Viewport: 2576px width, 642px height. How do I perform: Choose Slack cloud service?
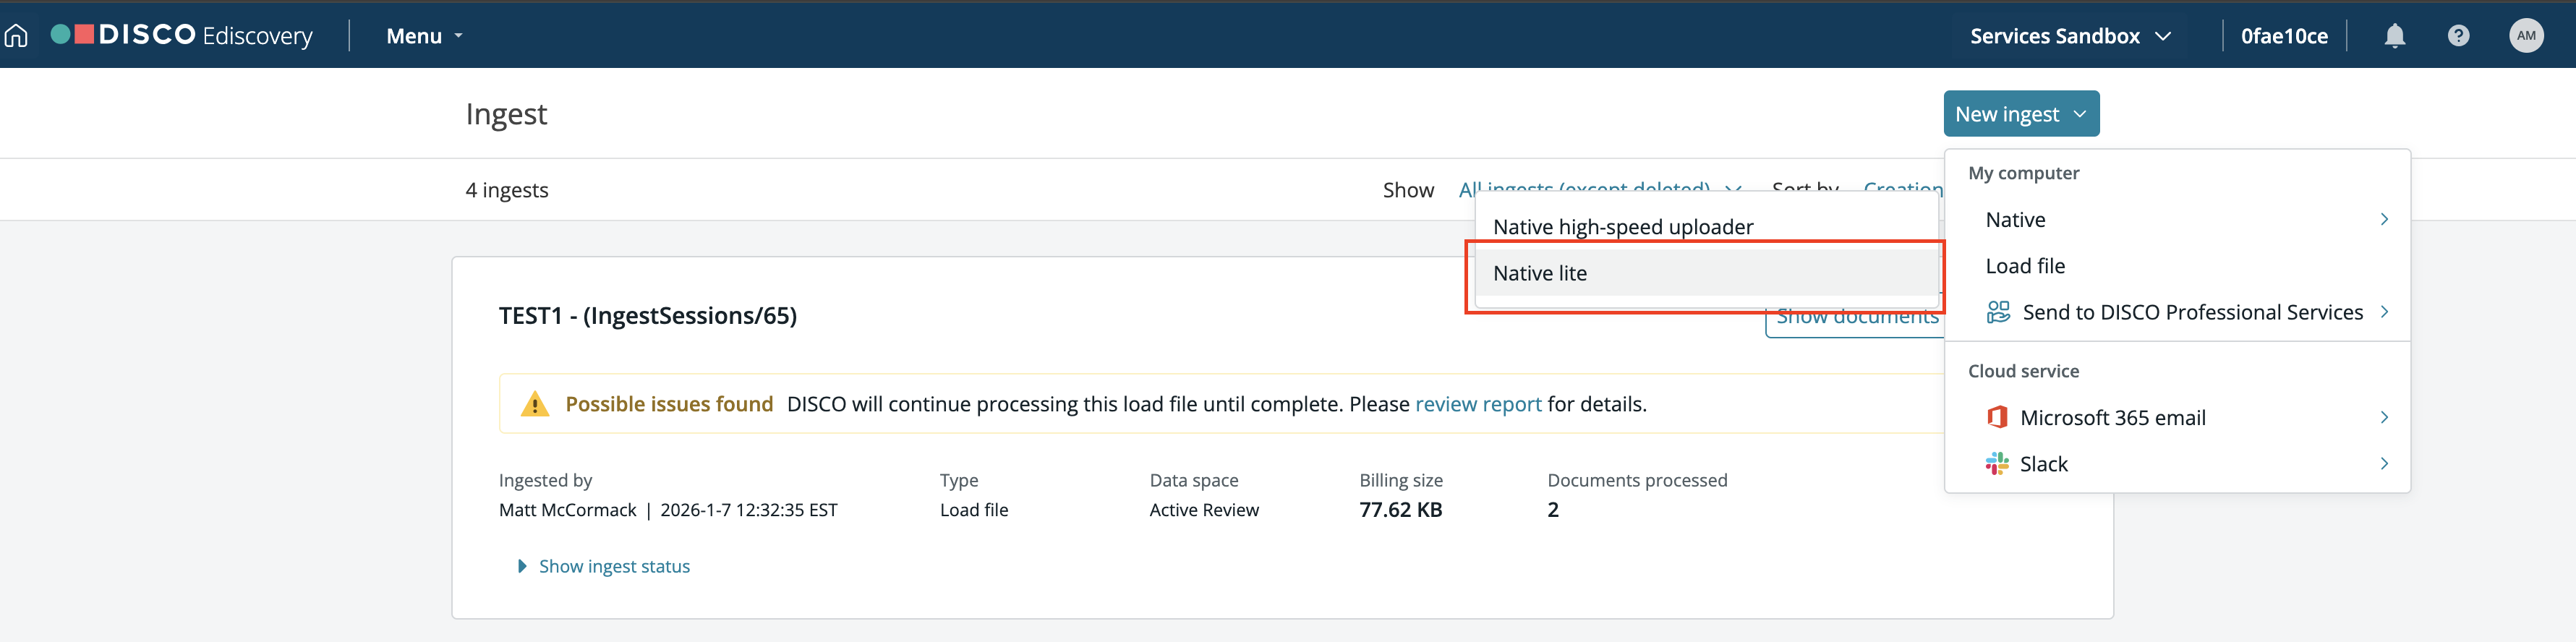(2177, 463)
